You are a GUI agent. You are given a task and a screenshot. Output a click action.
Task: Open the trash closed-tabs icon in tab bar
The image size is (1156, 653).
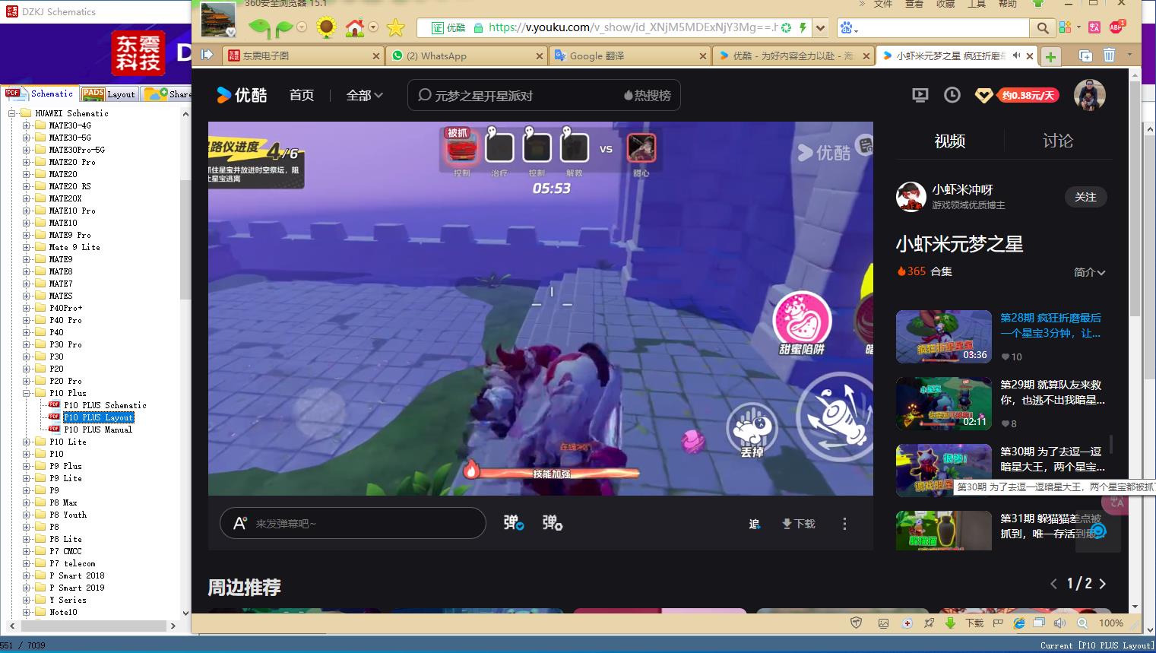[x=1109, y=55]
